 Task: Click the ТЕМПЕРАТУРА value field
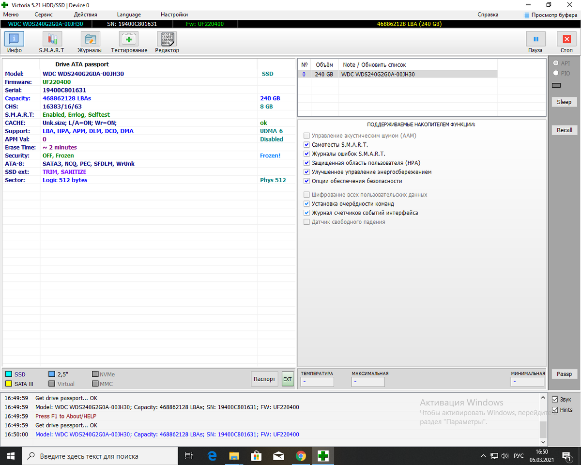click(x=317, y=382)
